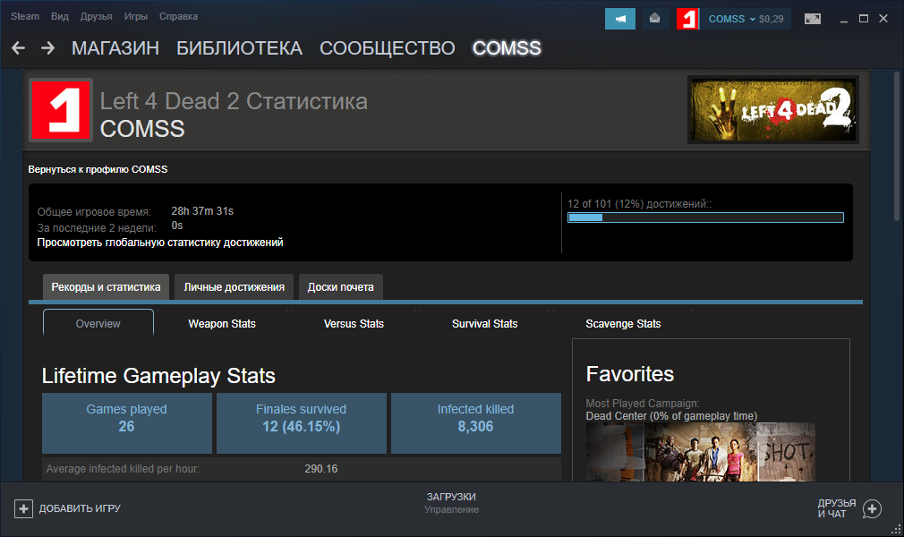This screenshot has height=537, width=904.
Task: Click the large COMSS profile avatar
Action: tap(61, 110)
